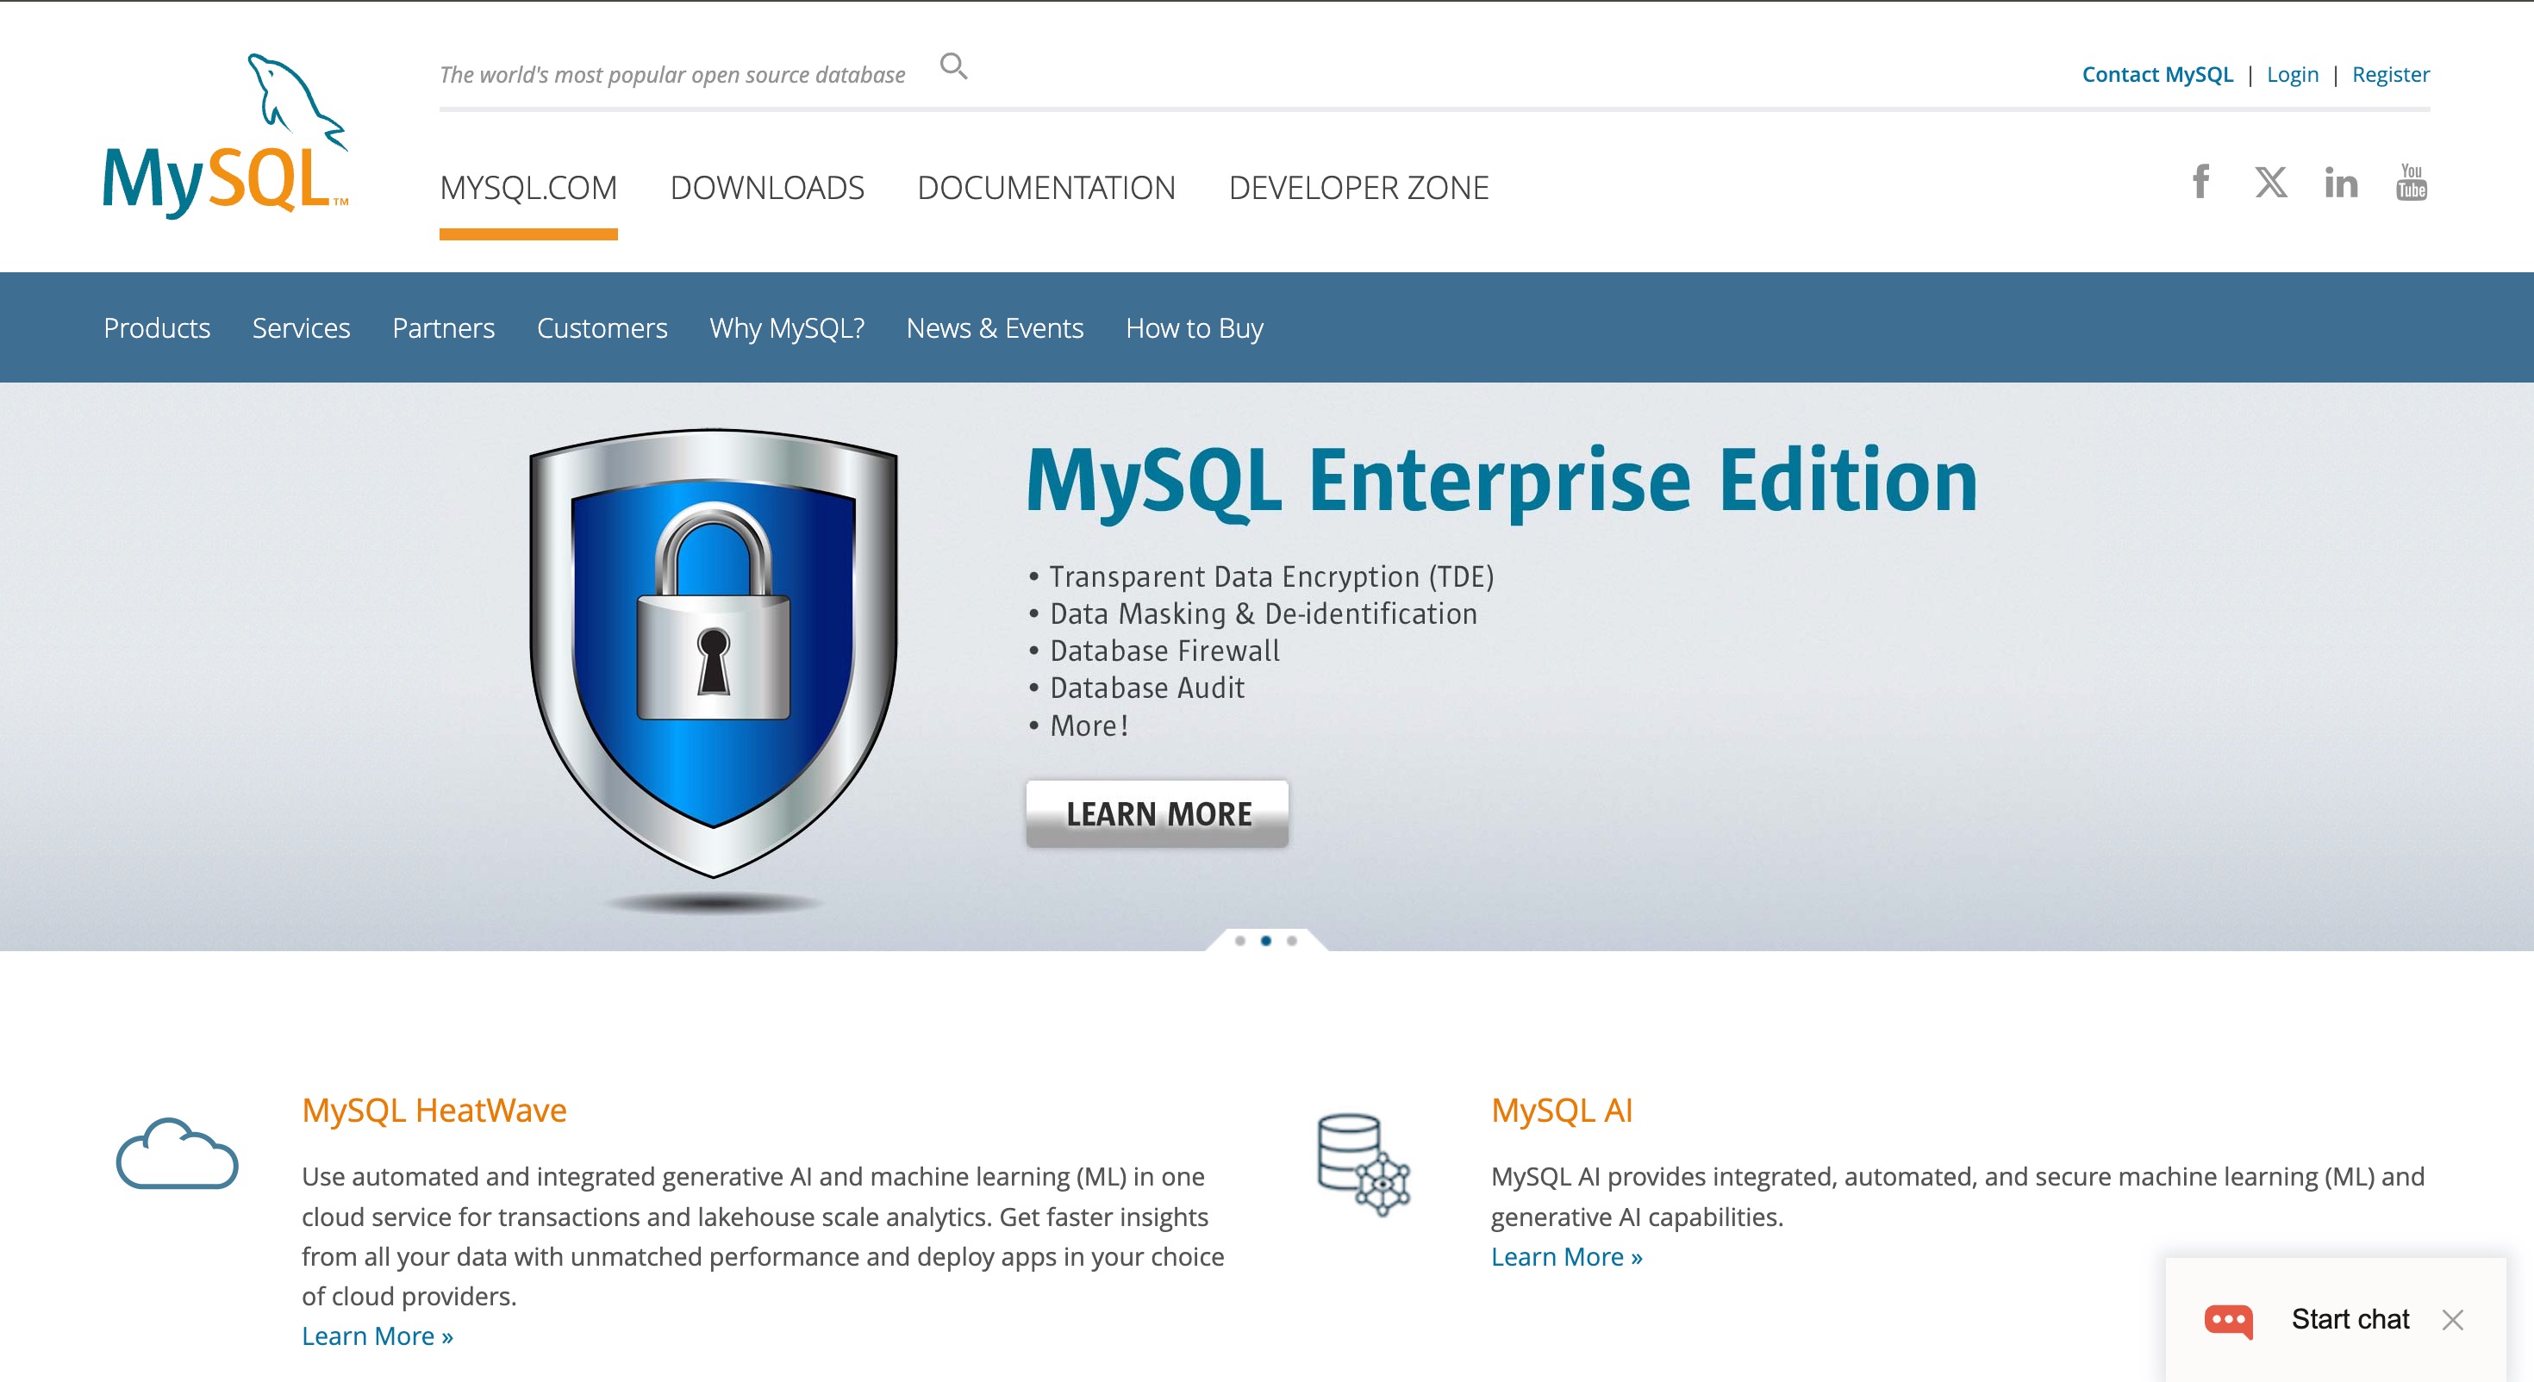The image size is (2534, 1382).
Task: Open the X (Twitter) social icon
Action: 2270,182
